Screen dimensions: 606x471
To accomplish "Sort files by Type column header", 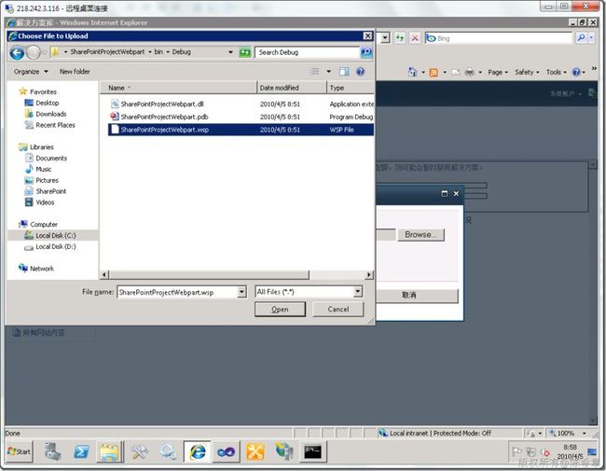I will pos(351,89).
